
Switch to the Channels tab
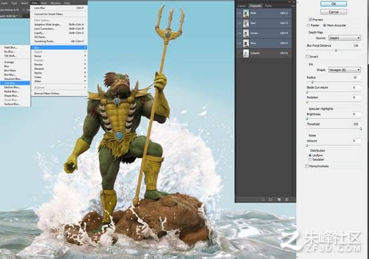coord(256,6)
